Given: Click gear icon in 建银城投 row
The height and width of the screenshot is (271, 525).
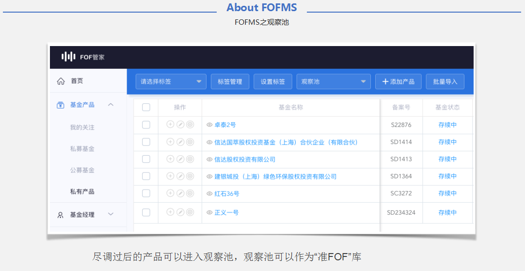Looking at the screenshot, I should [x=190, y=176].
